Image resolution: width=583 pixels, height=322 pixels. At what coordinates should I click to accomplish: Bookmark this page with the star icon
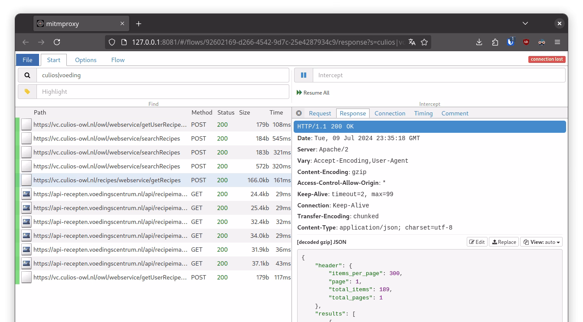click(x=424, y=42)
